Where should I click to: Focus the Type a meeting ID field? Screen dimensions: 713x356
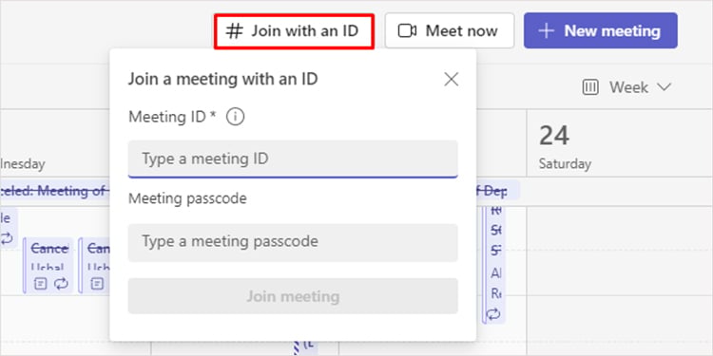(x=293, y=159)
